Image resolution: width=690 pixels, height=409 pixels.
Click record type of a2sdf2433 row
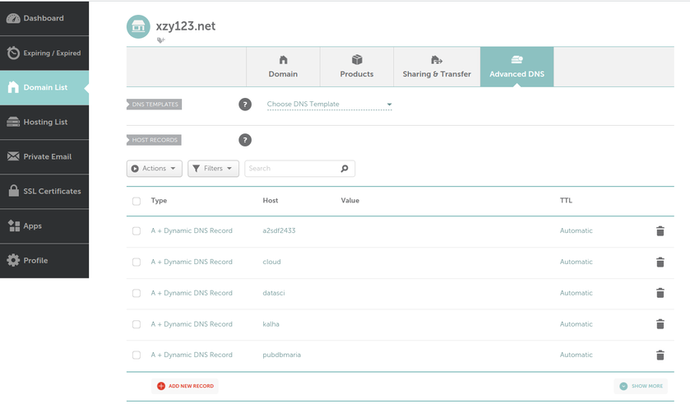click(x=192, y=230)
